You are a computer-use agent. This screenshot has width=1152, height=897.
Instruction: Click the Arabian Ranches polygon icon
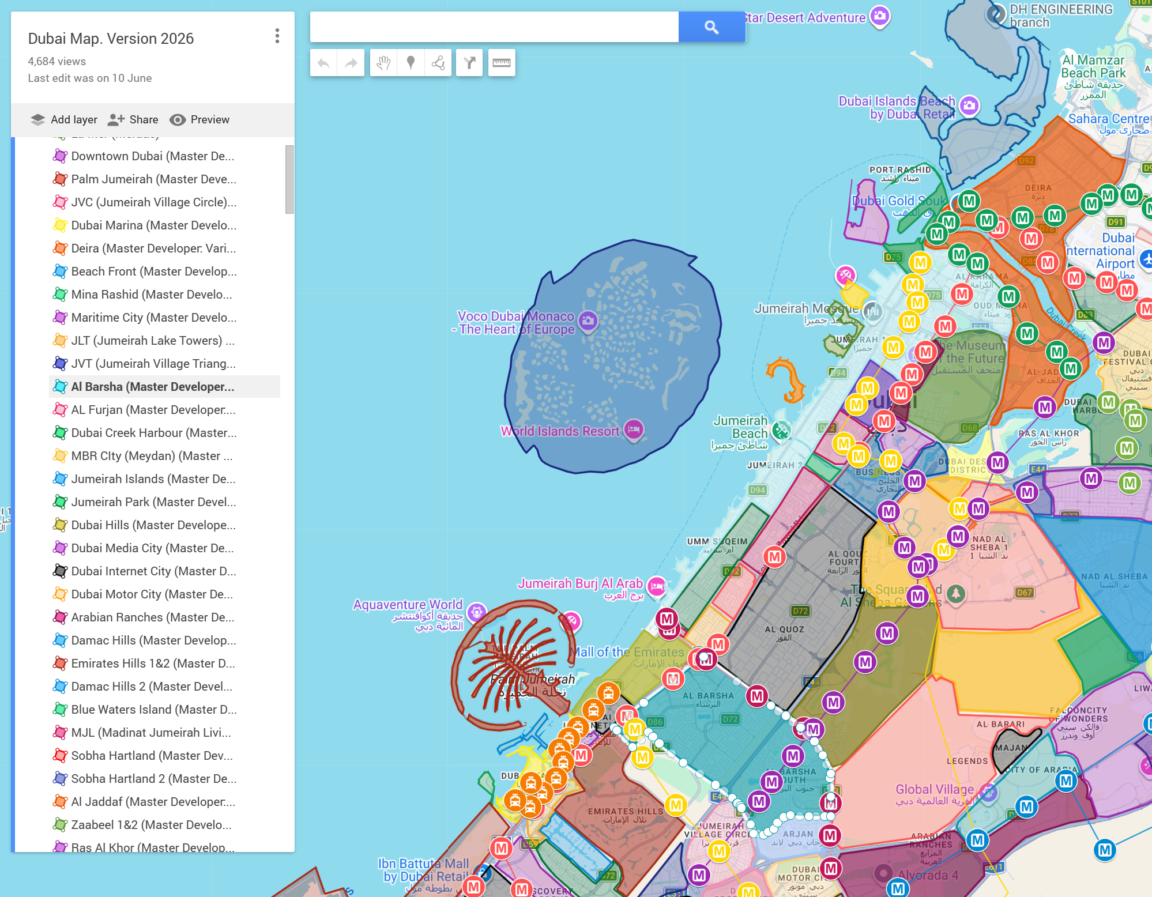[x=60, y=617]
